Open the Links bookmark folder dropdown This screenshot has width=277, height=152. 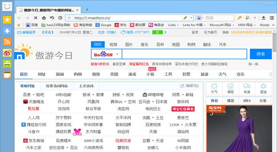tap(174, 25)
